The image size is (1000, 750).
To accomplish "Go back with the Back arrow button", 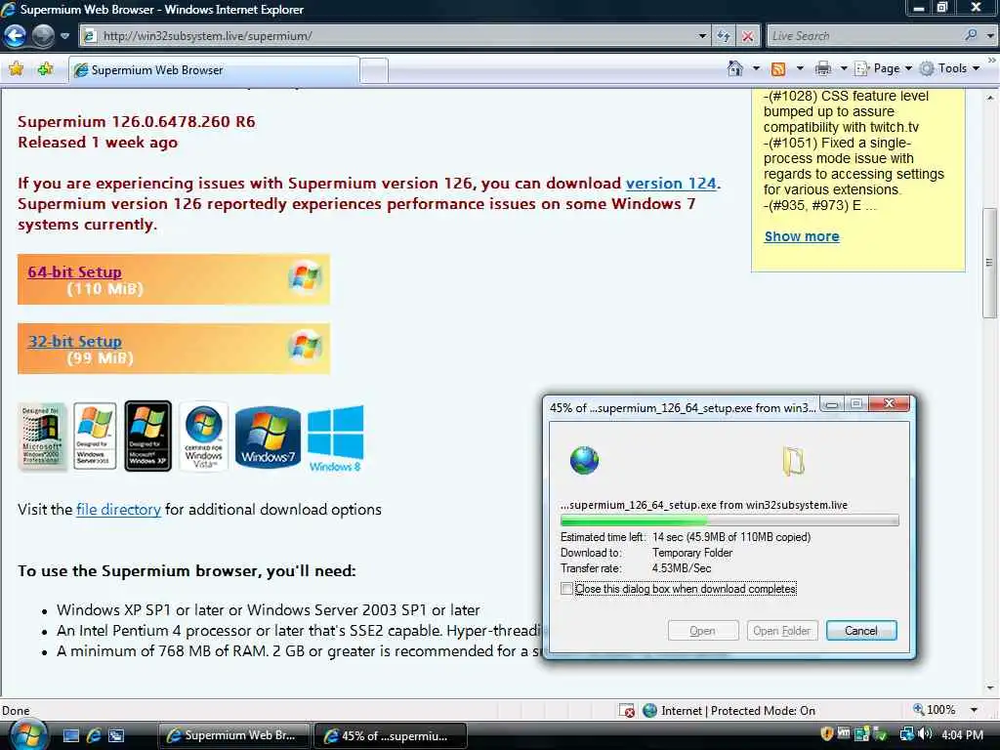I will pos(16,36).
